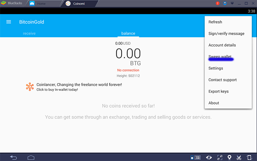This screenshot has width=257, height=161.
Task: Choose Sign/verify message menu item
Action: (228, 33)
